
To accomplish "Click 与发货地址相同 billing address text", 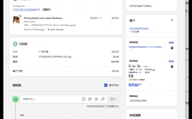I will pyautogui.click(x=138, y=101).
